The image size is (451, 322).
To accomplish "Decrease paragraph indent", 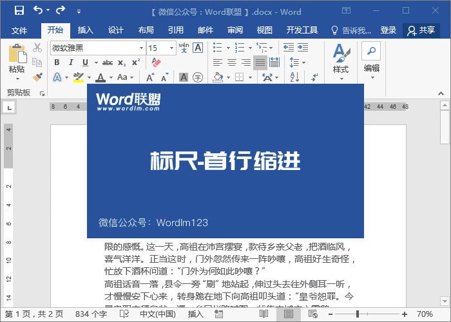I will 289,48.
